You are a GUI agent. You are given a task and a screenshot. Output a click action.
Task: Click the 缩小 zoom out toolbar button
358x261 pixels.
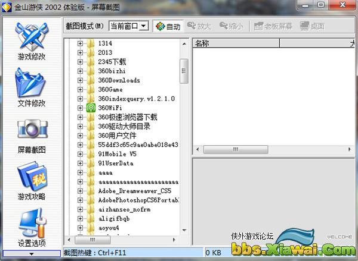pos(232,27)
